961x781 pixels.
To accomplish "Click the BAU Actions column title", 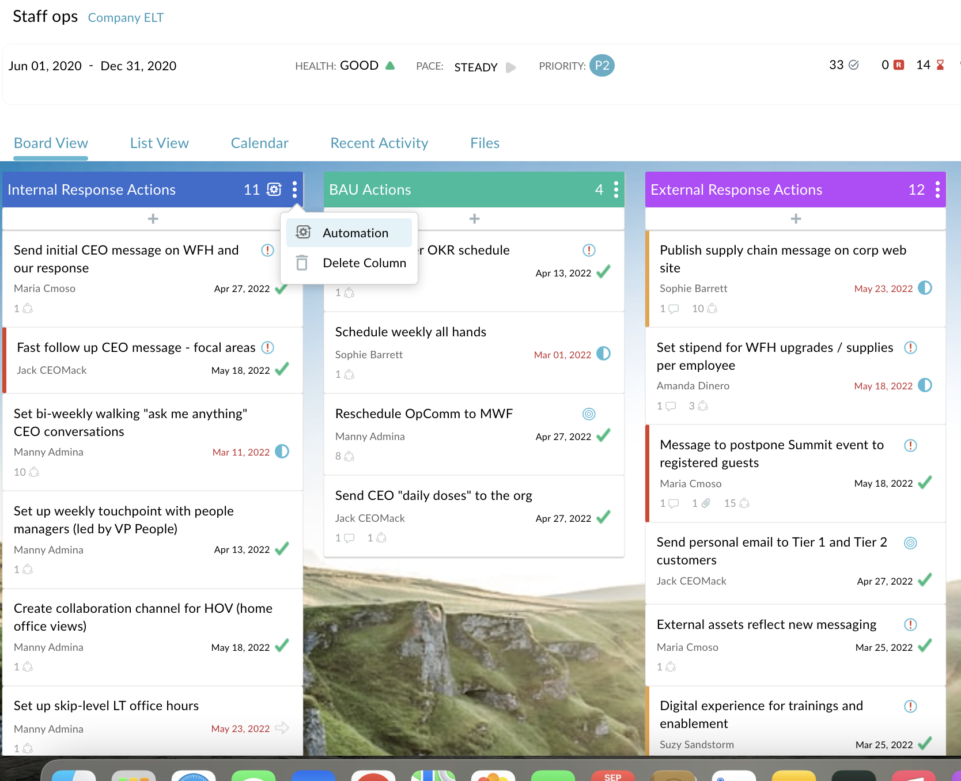I will 370,189.
